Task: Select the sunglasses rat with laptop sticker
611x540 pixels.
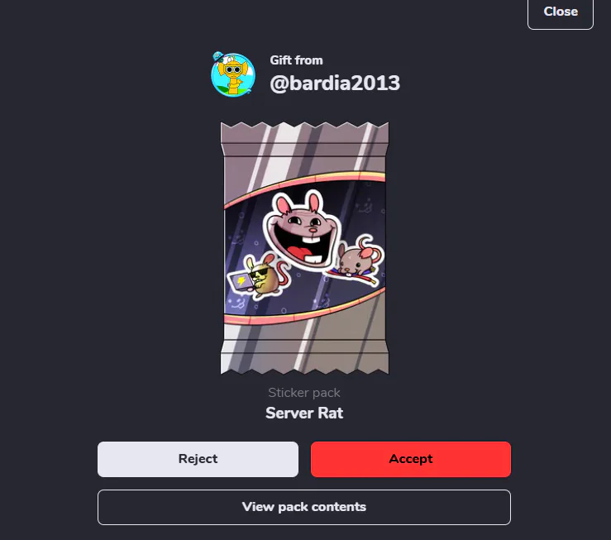Action: click(258, 276)
